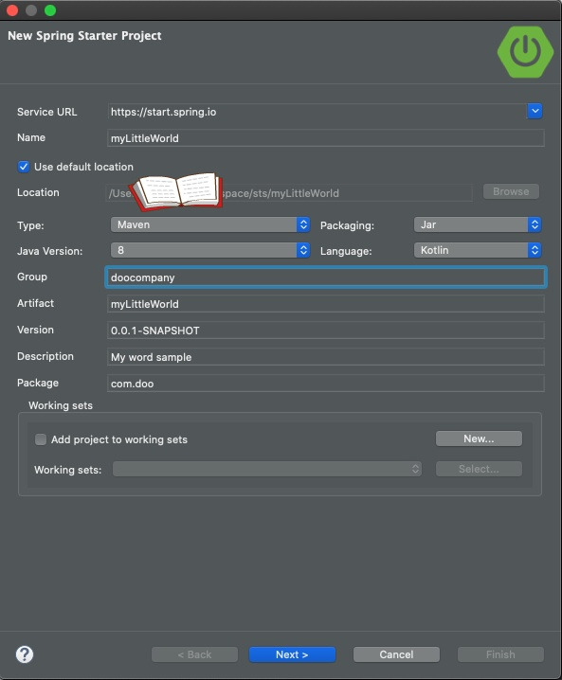Click the green zoom window button
562x680 pixels.
[50, 10]
